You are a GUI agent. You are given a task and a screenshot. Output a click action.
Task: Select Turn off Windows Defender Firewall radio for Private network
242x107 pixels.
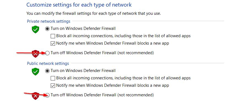click(x=47, y=53)
